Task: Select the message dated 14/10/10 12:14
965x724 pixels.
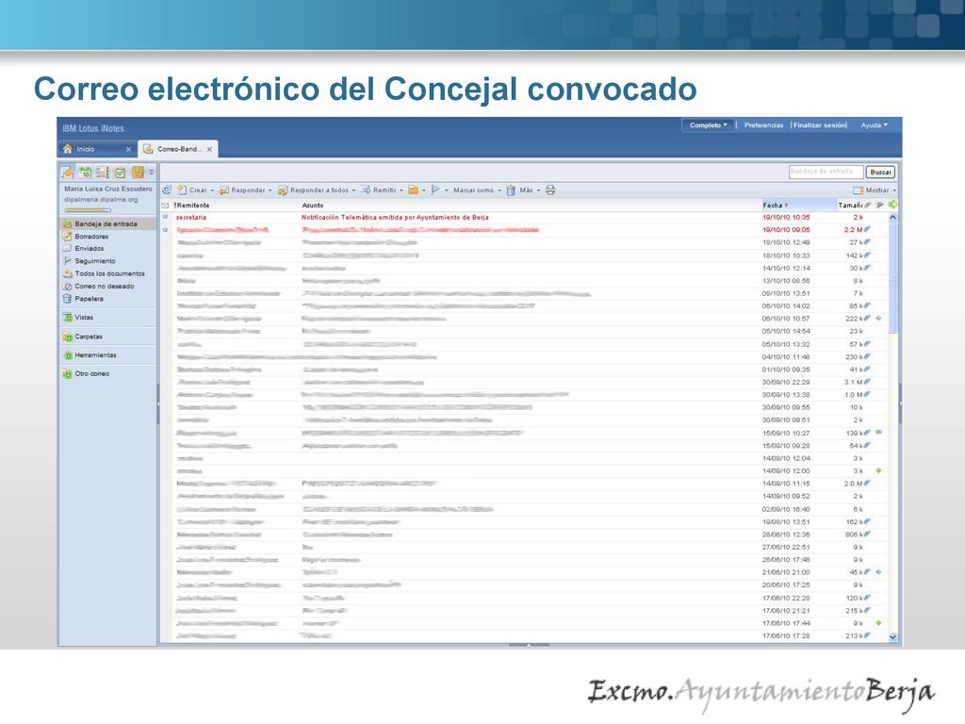Action: click(x=524, y=268)
